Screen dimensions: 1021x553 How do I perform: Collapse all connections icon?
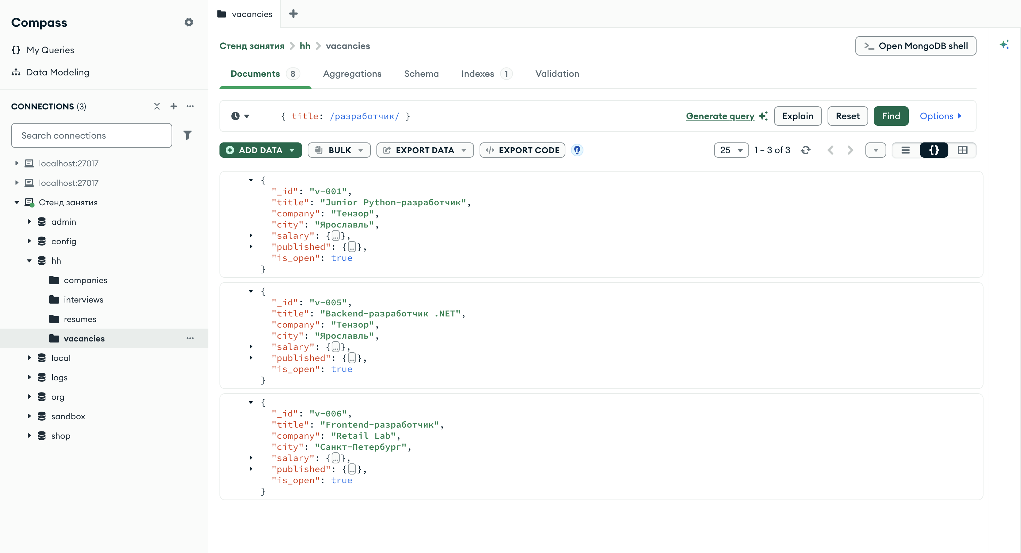coord(157,106)
